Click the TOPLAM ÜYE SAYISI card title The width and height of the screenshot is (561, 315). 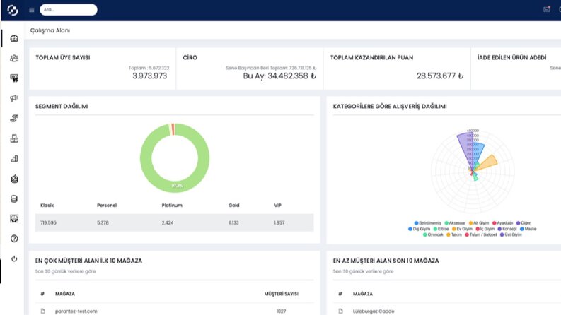(x=63, y=57)
